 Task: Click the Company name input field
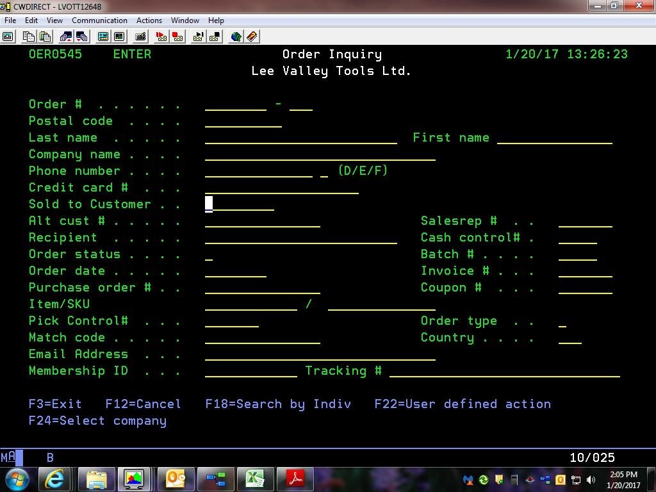[x=320, y=155]
